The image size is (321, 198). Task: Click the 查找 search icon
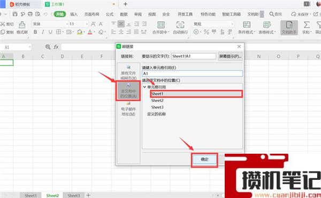click(x=272, y=14)
